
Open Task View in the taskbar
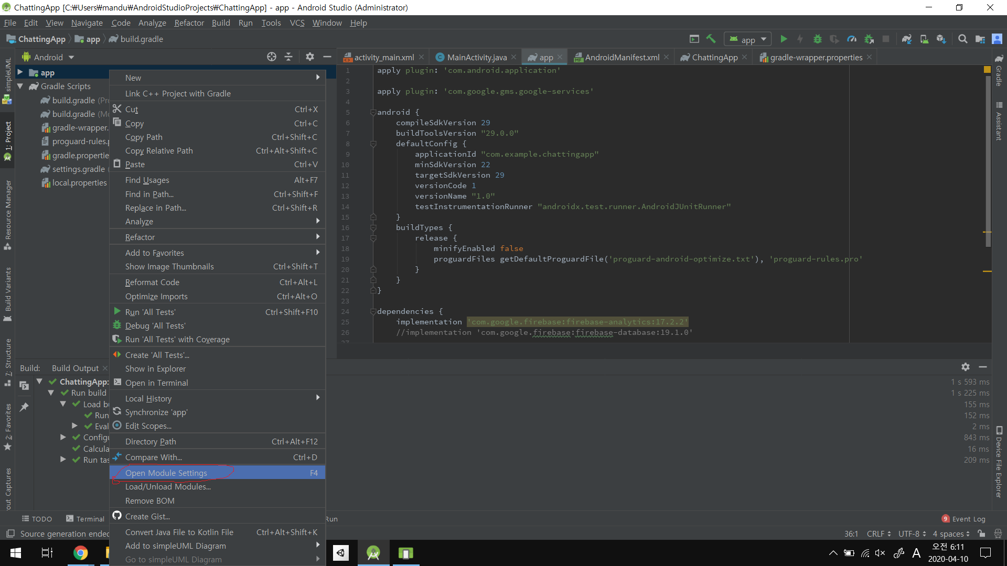[47, 553]
